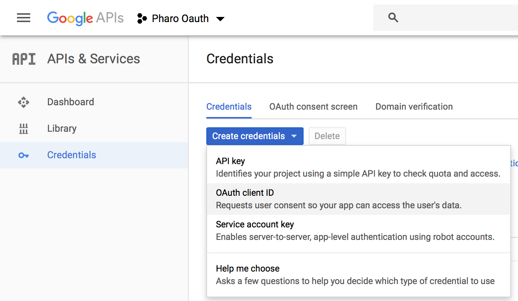Click the Google APIs logo
The height and width of the screenshot is (301, 518).
[85, 18]
